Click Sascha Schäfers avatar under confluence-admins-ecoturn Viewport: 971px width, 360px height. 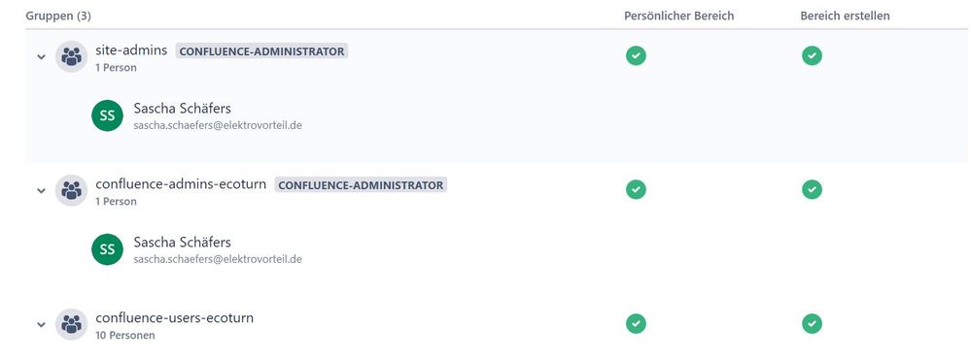click(x=107, y=249)
